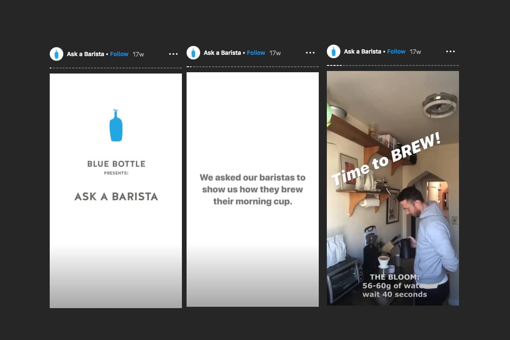Click the third story's progress bar
The image size is (510, 340).
coord(393,65)
